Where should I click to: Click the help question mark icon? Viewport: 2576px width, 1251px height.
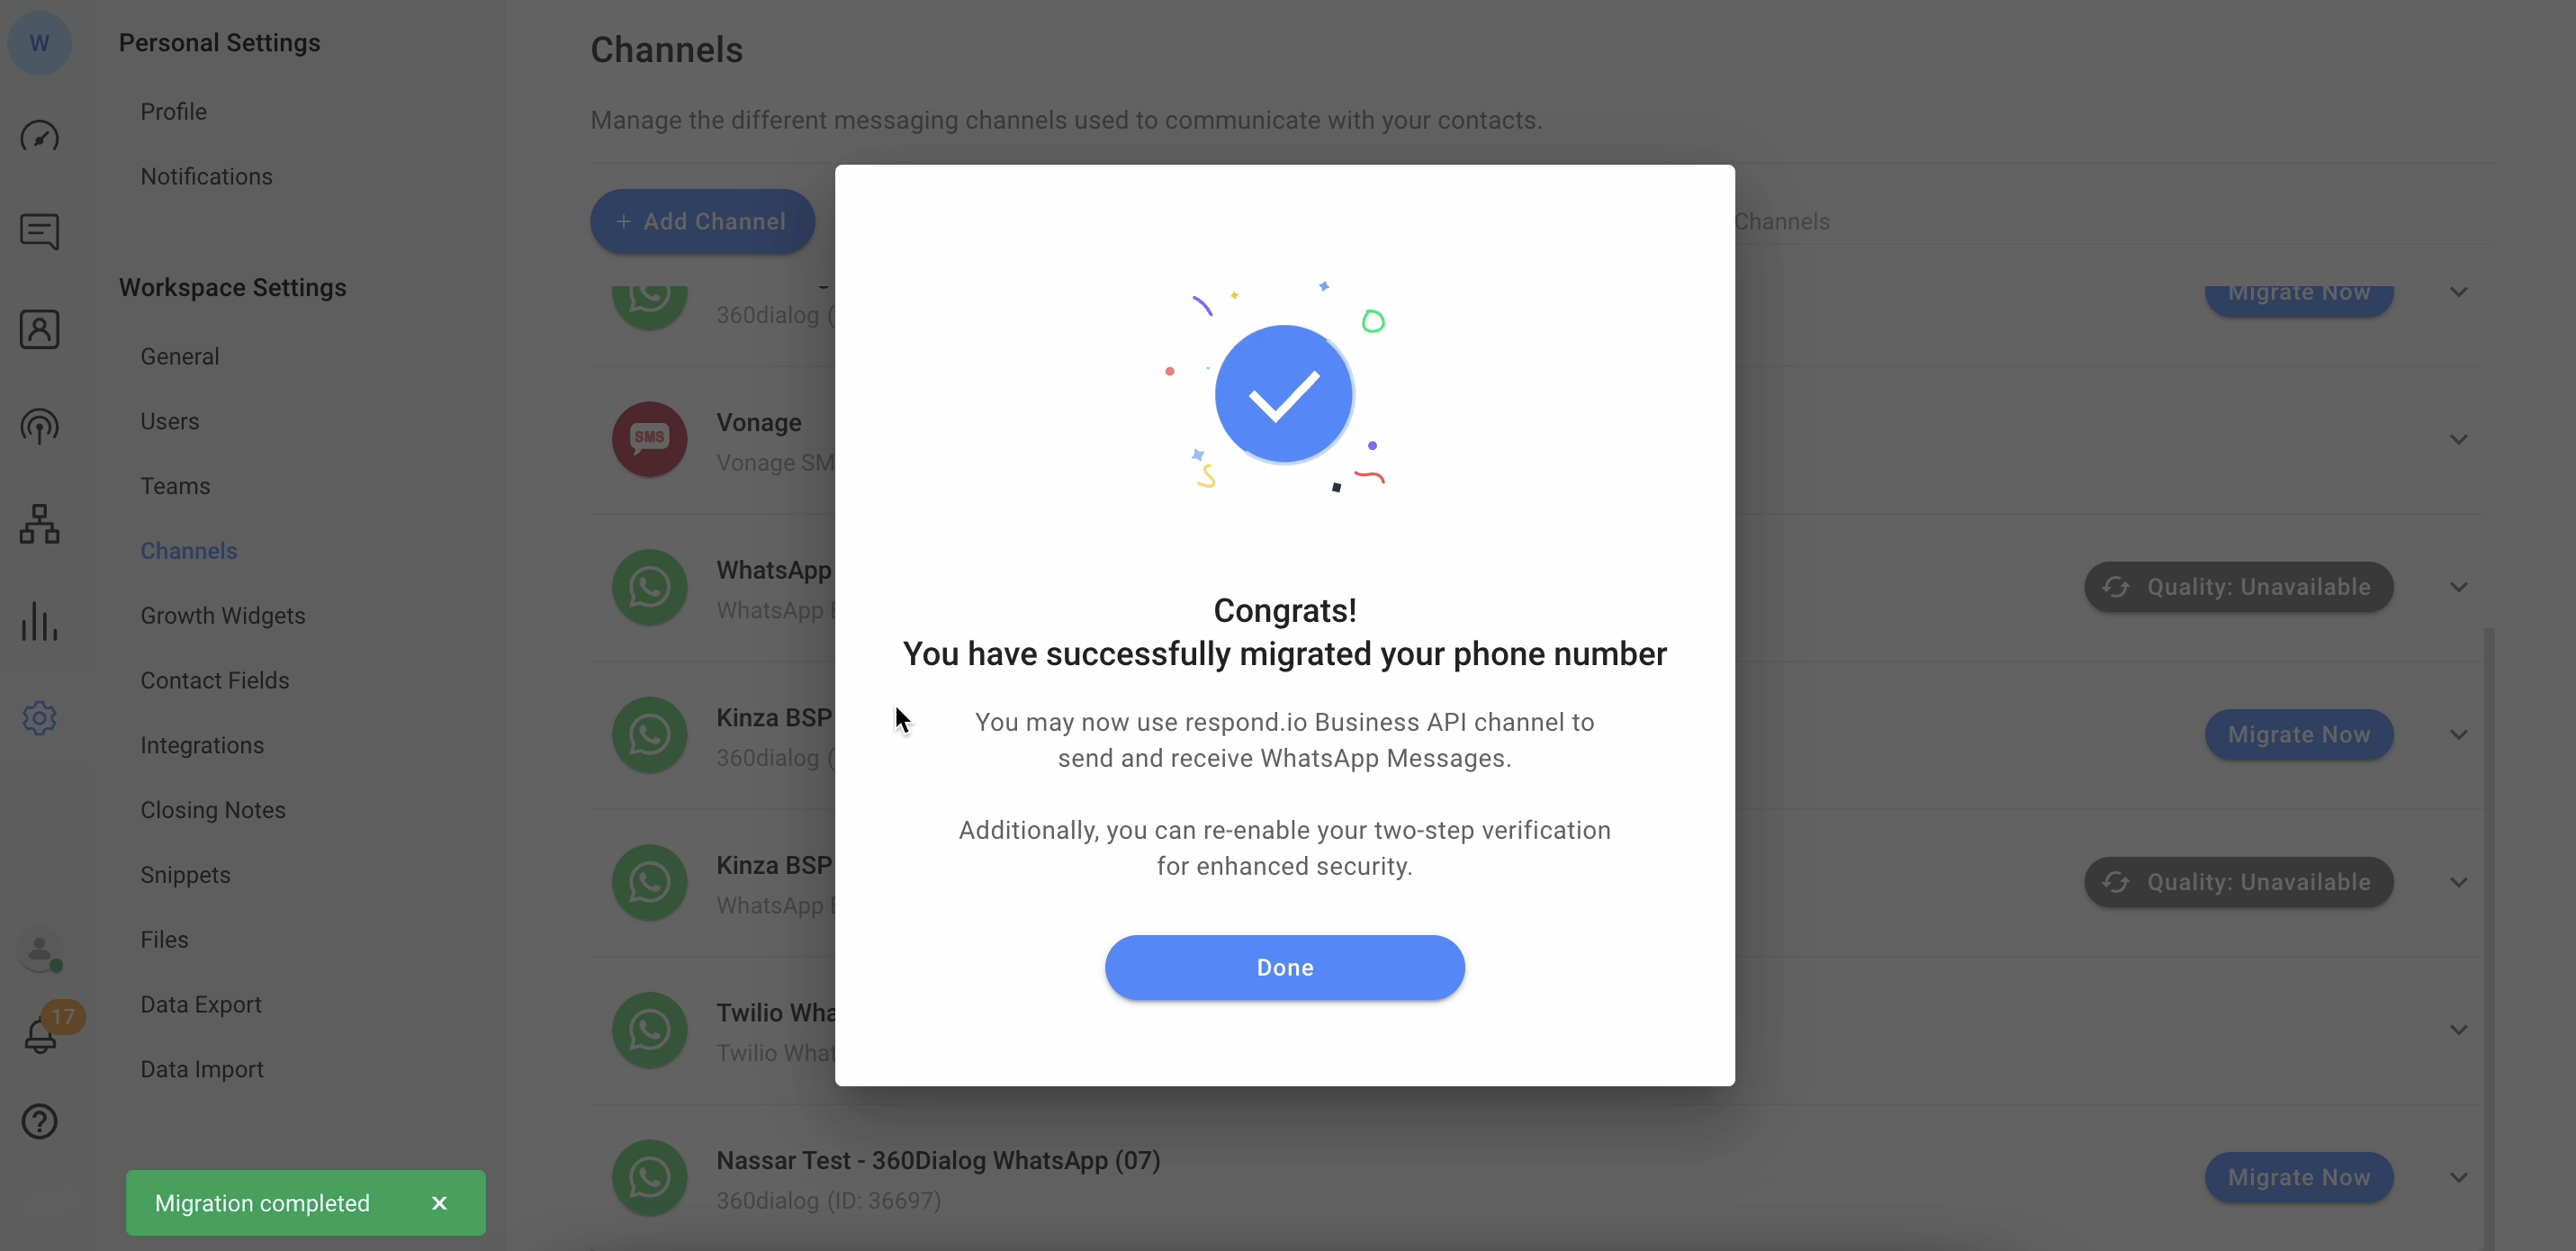point(40,1122)
